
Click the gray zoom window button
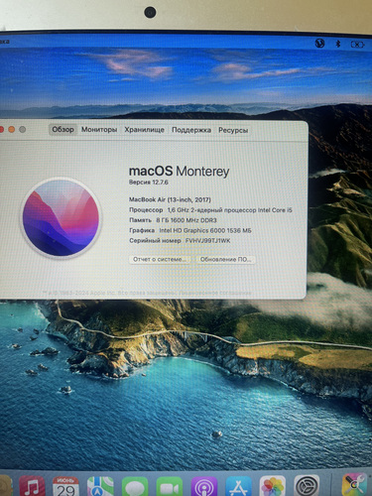coord(23,129)
